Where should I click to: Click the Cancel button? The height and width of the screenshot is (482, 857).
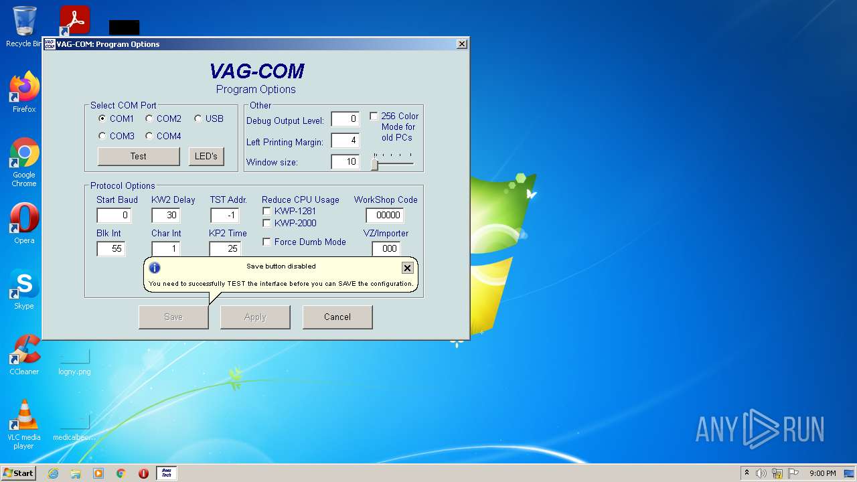coord(337,317)
